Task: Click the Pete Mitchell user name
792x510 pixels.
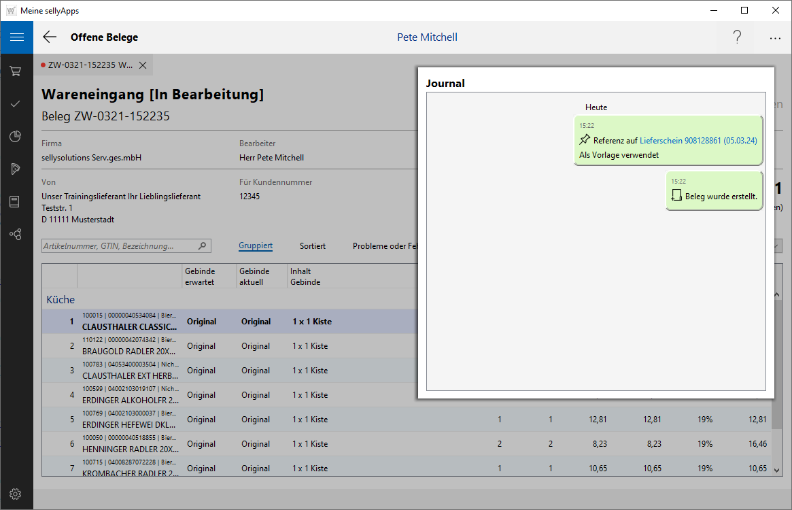Action: [x=427, y=37]
